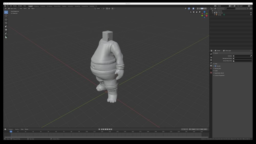Jump to the end frame button
The image size is (256, 144).
tap(111, 129)
